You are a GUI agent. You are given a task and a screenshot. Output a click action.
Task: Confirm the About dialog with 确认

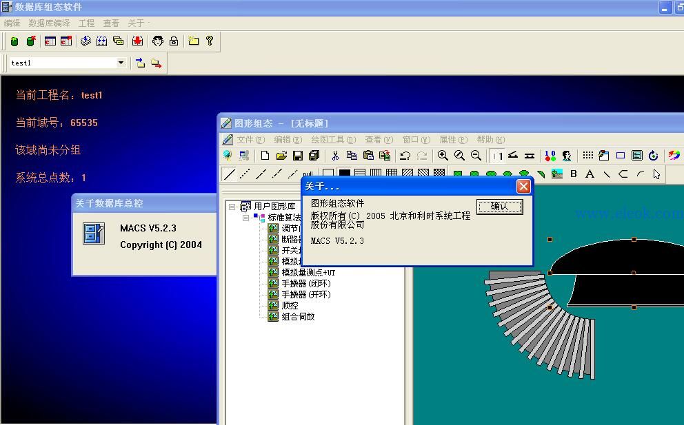[x=499, y=207]
